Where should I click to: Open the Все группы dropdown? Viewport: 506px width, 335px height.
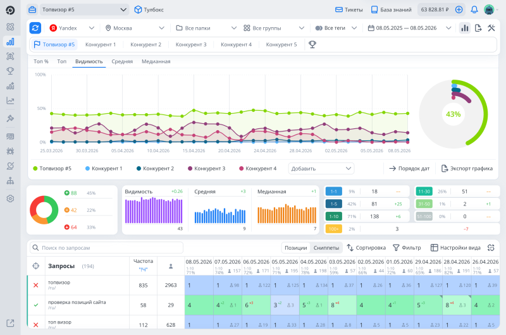(274, 28)
